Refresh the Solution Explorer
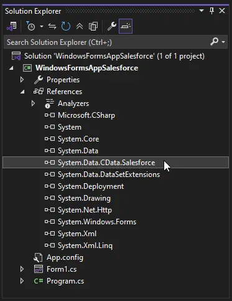232x301 pixels. [66, 26]
